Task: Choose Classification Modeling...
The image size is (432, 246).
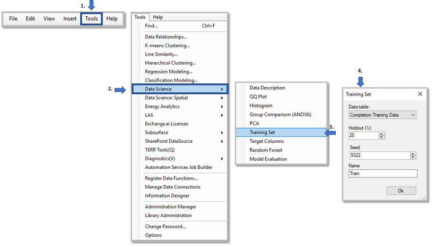Action: point(180,80)
